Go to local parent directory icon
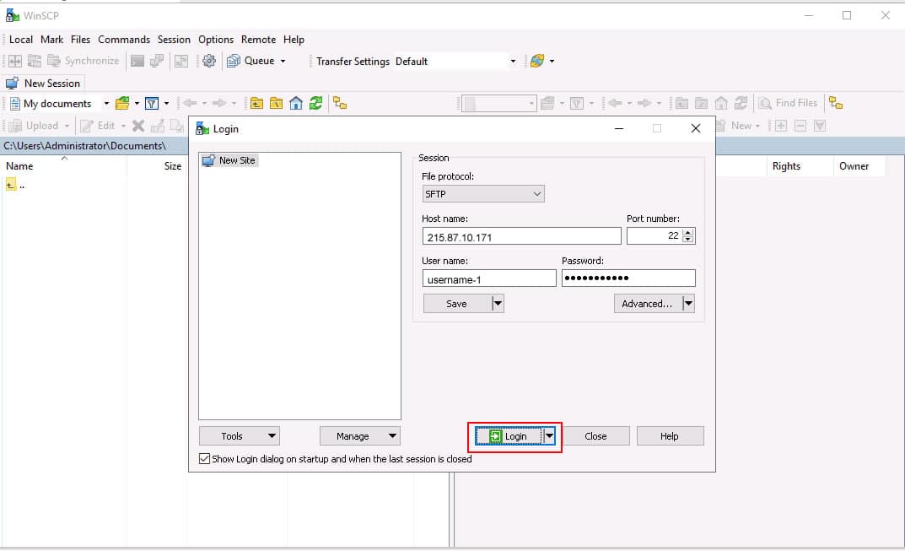 coord(257,104)
